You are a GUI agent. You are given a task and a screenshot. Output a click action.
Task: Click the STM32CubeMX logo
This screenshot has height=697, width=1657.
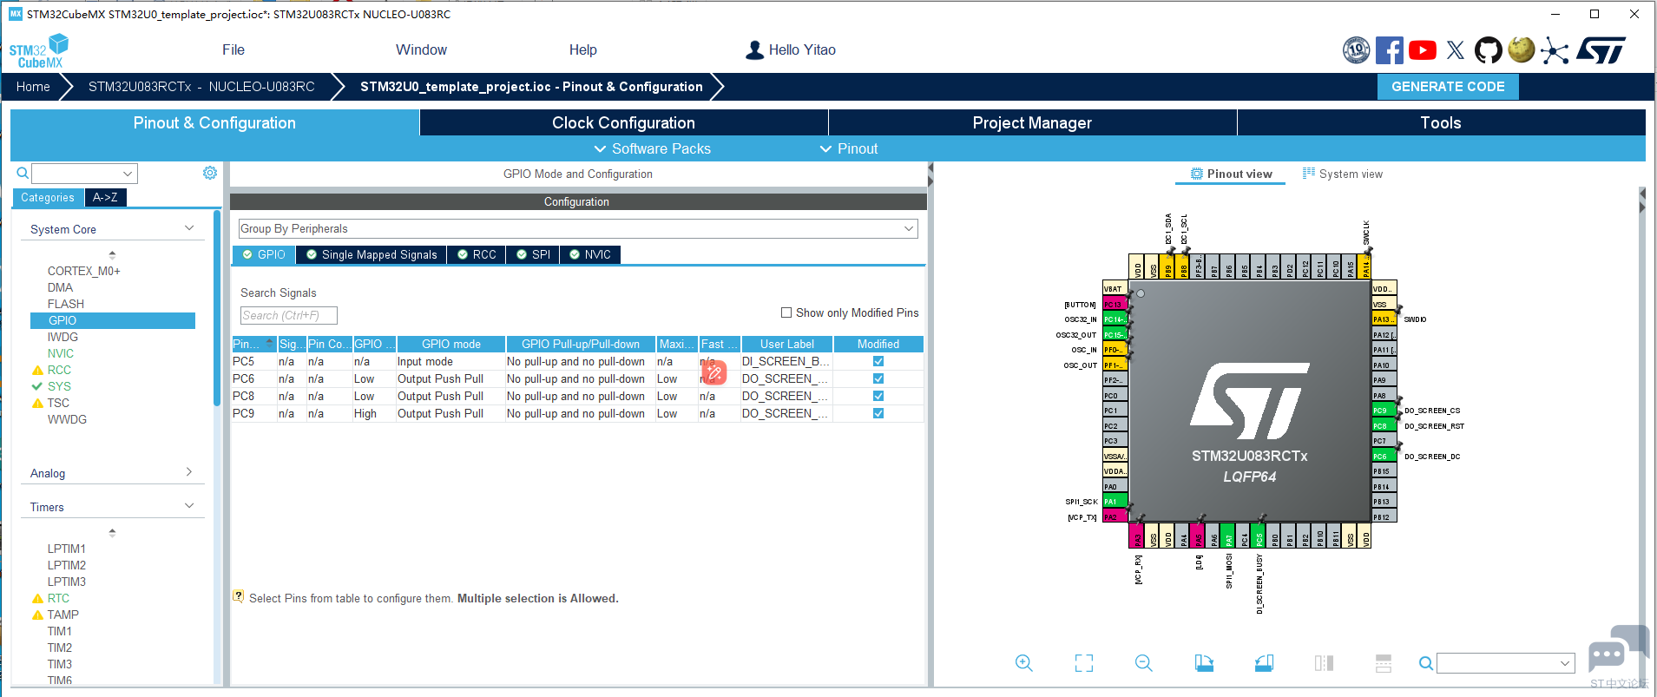pyautogui.click(x=39, y=50)
